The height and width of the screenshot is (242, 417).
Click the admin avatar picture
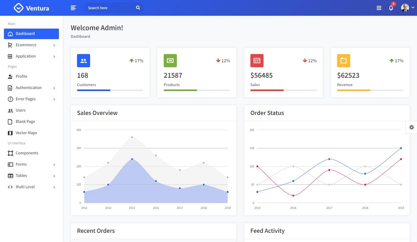(x=405, y=8)
